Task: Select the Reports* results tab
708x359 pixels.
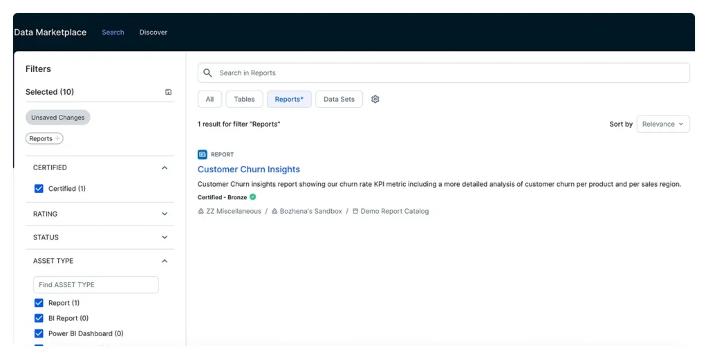Action: point(289,100)
